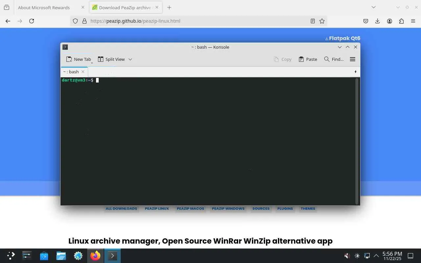Open the gear application icon in taskbar
This screenshot has height=263, width=421.
point(78,256)
